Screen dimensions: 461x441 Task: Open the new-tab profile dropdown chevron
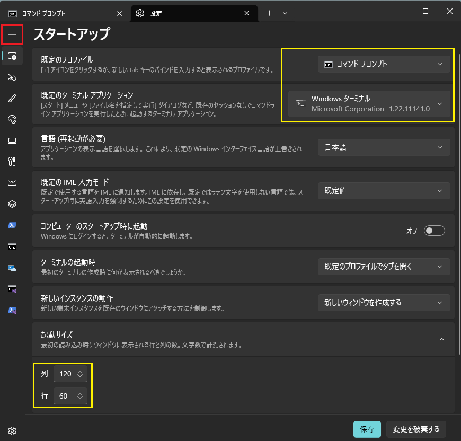point(285,13)
